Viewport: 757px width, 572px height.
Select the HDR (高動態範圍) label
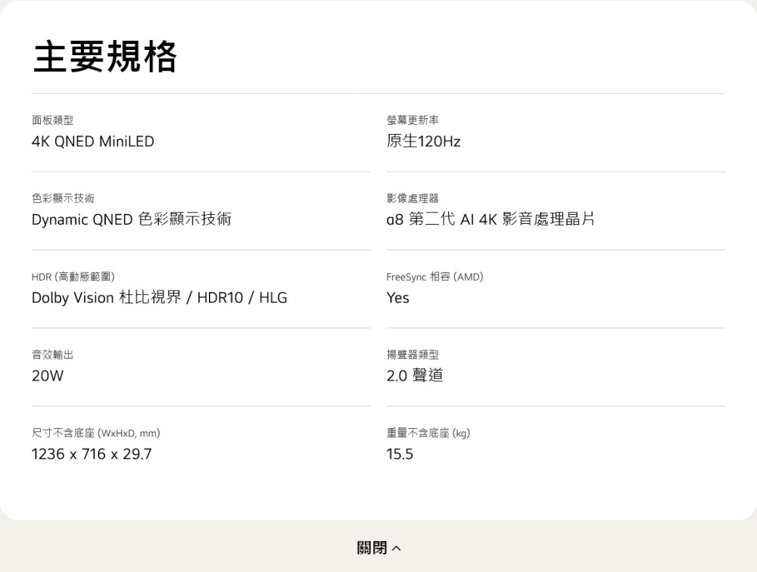(73, 277)
